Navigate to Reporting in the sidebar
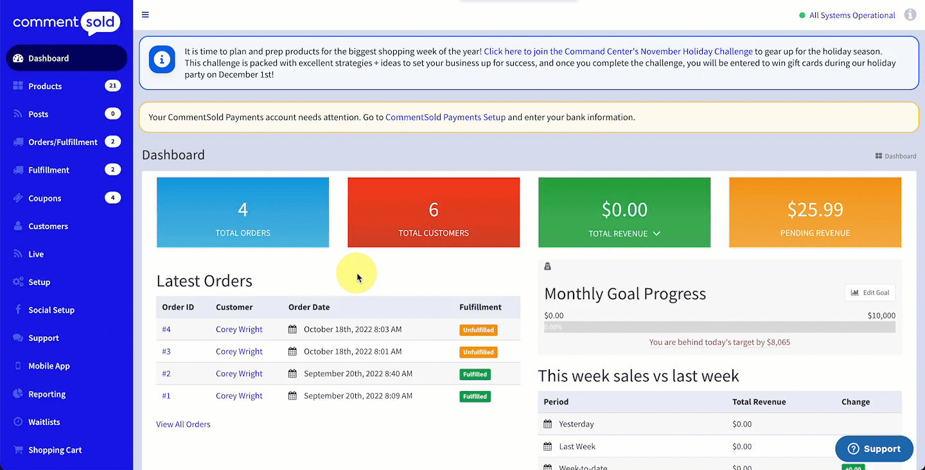The width and height of the screenshot is (925, 470). 66,394
